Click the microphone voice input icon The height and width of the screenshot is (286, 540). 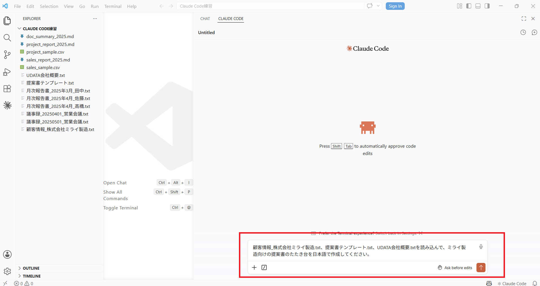pyautogui.click(x=481, y=247)
